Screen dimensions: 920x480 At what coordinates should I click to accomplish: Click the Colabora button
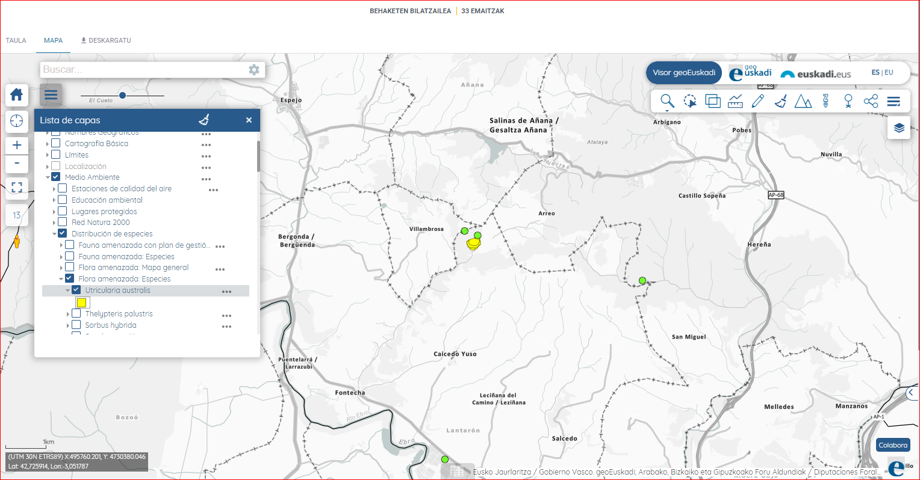pos(893,445)
